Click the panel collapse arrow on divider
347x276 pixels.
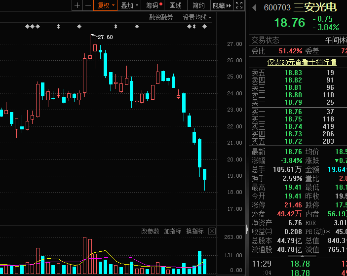[247, 229]
